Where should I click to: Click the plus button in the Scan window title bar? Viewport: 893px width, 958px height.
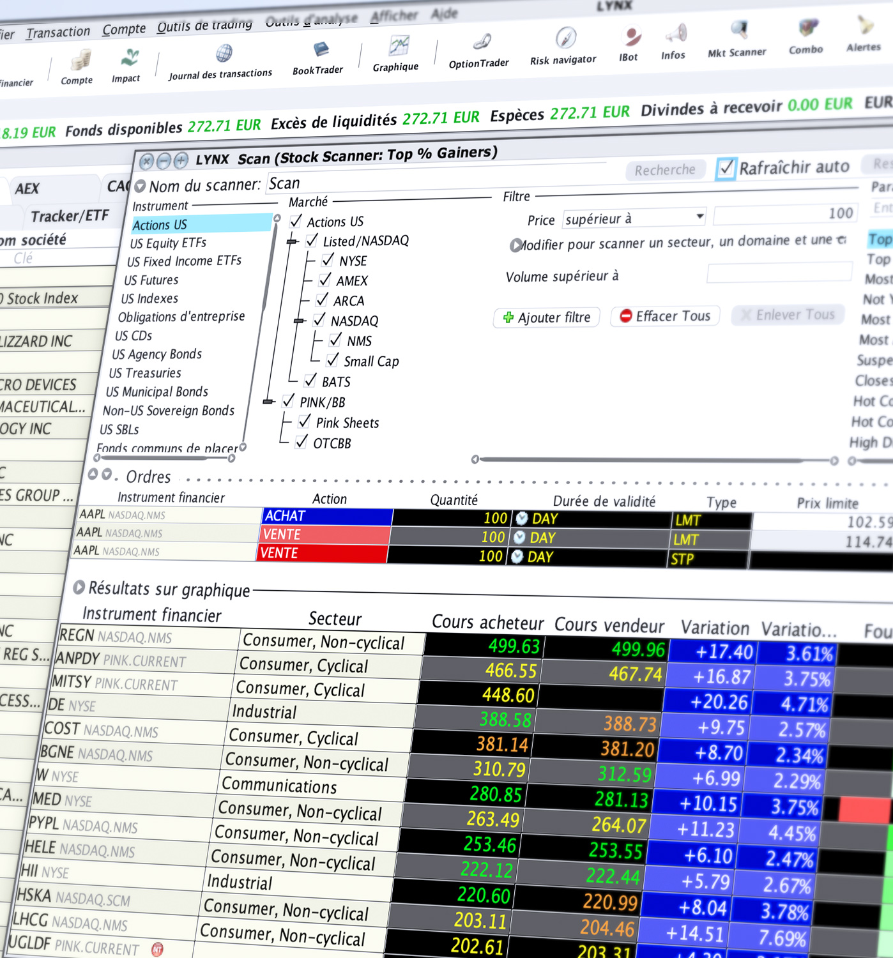click(181, 160)
